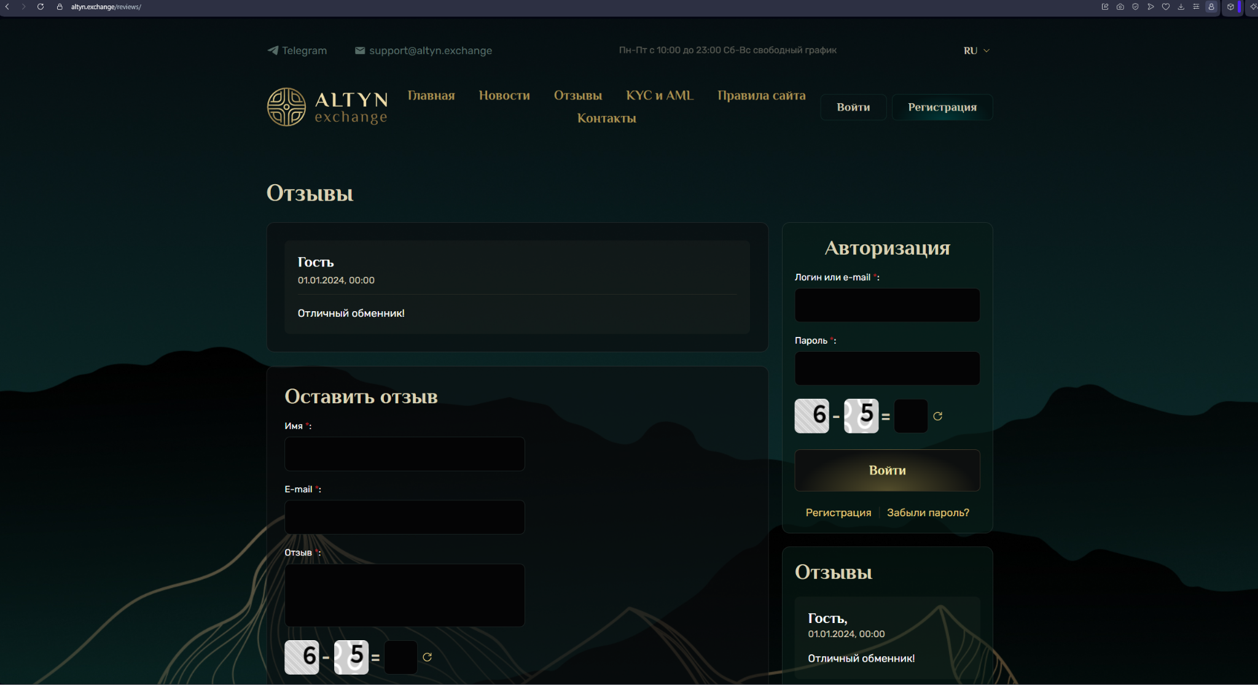Follow the Забыли пароль? link
The height and width of the screenshot is (685, 1258).
(928, 513)
